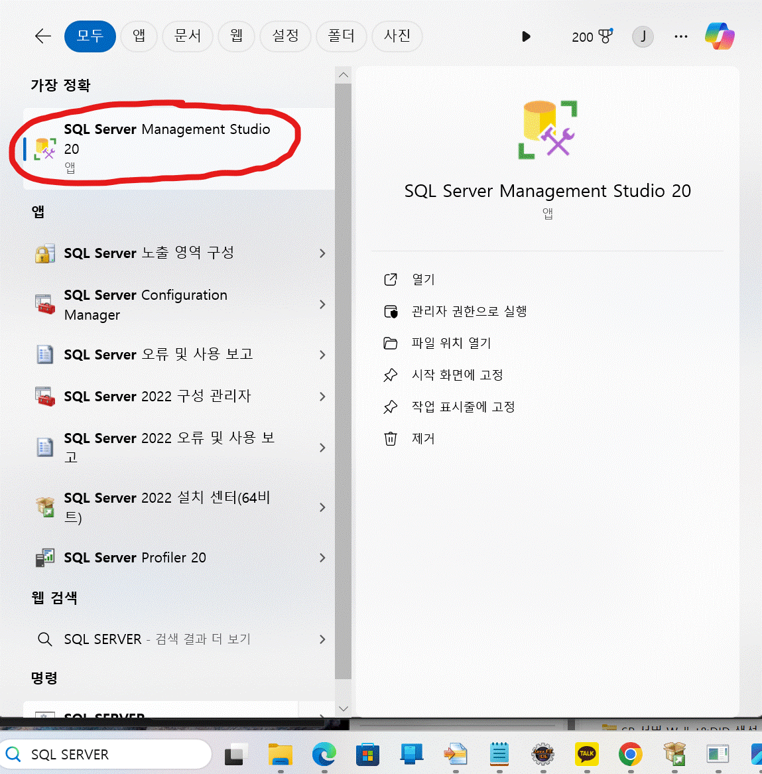The width and height of the screenshot is (762, 774).
Task: Expand the SQL Server Profiler 20 chevron
Action: click(322, 558)
